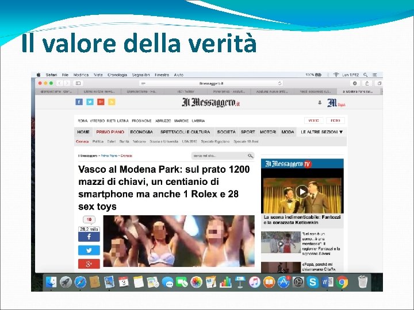Open the Trash in the Dock

coord(363,281)
